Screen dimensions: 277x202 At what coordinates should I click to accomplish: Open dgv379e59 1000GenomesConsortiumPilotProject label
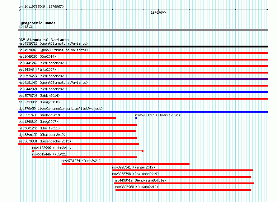tap(61, 109)
